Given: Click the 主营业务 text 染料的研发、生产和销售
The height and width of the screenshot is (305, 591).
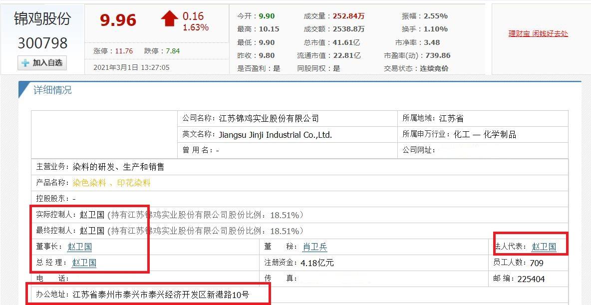Looking at the screenshot, I should click(118, 167).
